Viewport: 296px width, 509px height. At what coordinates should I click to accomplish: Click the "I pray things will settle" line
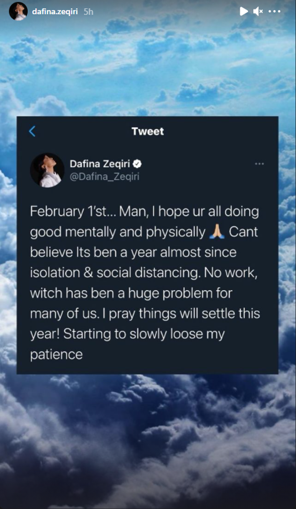pyautogui.click(x=170, y=313)
